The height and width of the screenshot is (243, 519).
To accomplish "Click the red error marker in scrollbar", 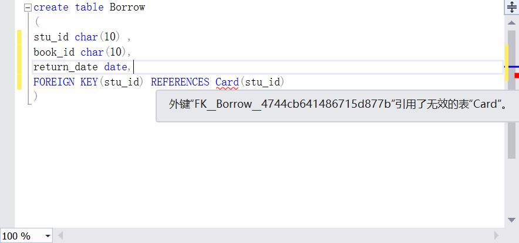I will (517, 76).
